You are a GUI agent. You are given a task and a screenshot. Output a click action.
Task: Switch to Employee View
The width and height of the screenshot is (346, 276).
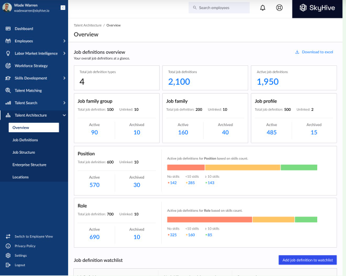(34, 236)
